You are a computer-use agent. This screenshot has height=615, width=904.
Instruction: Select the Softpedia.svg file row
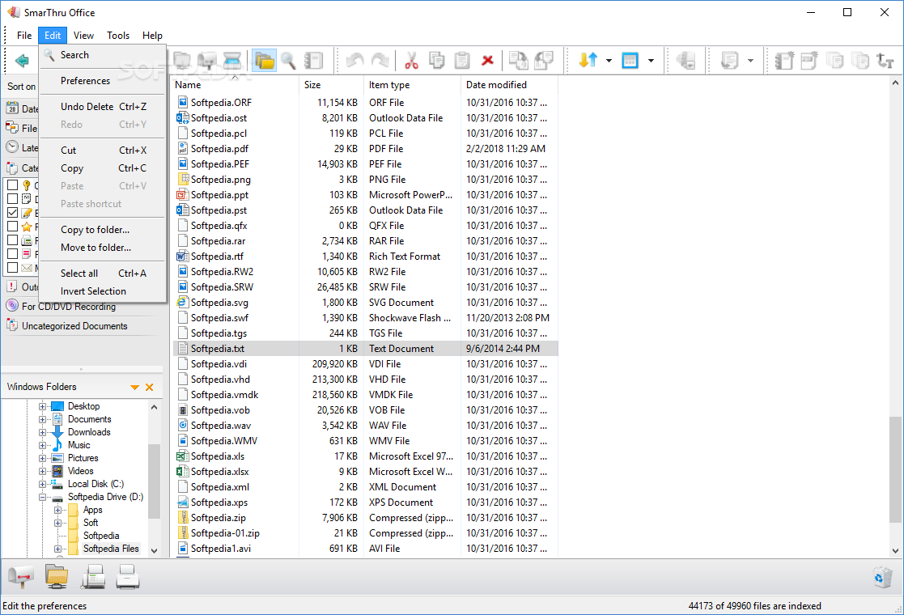366,303
